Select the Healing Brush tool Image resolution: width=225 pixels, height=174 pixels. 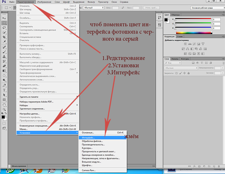tap(4, 47)
